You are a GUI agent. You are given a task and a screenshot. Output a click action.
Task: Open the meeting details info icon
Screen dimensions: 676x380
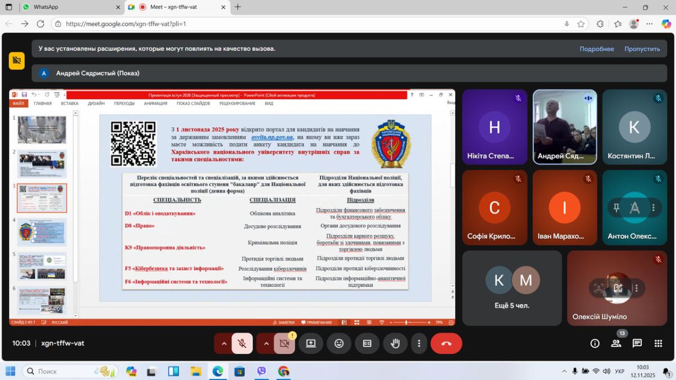click(595, 343)
